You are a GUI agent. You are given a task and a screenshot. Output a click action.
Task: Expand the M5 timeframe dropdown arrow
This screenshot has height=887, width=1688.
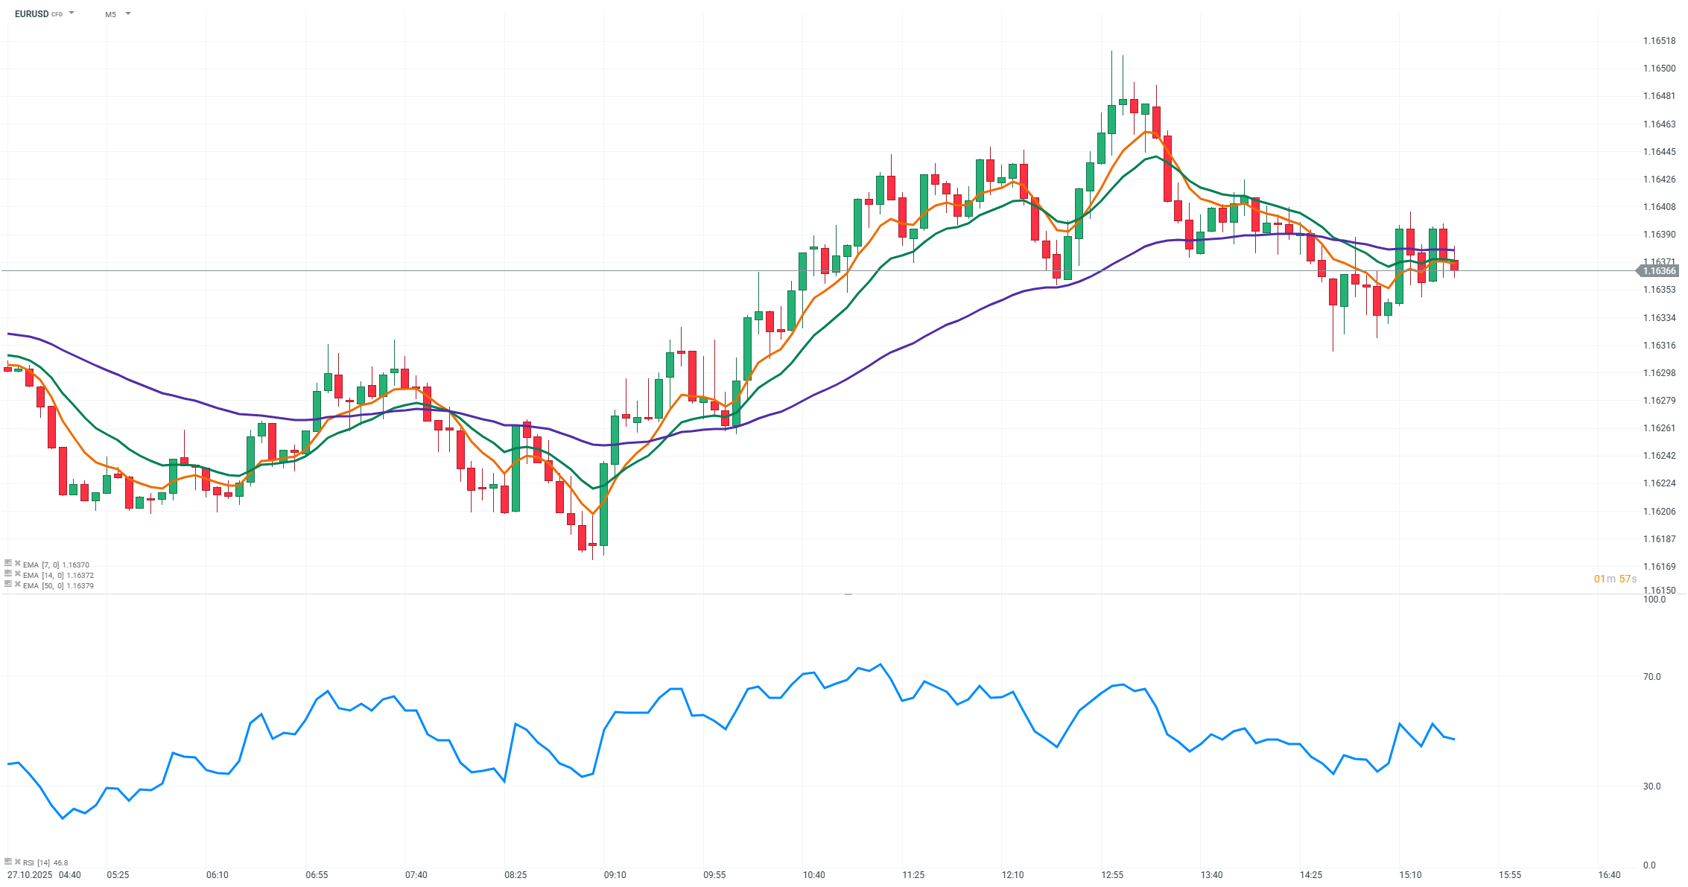tap(128, 13)
